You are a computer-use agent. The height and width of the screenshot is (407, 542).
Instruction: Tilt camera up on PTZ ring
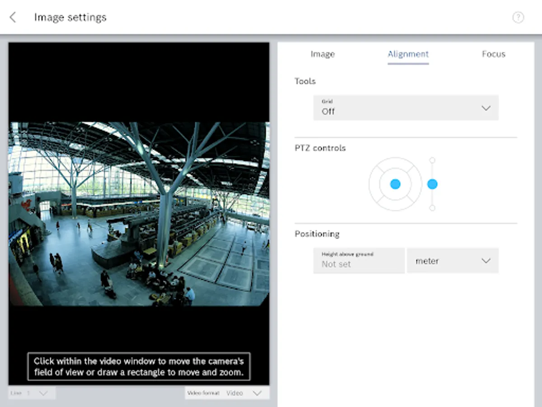click(395, 164)
